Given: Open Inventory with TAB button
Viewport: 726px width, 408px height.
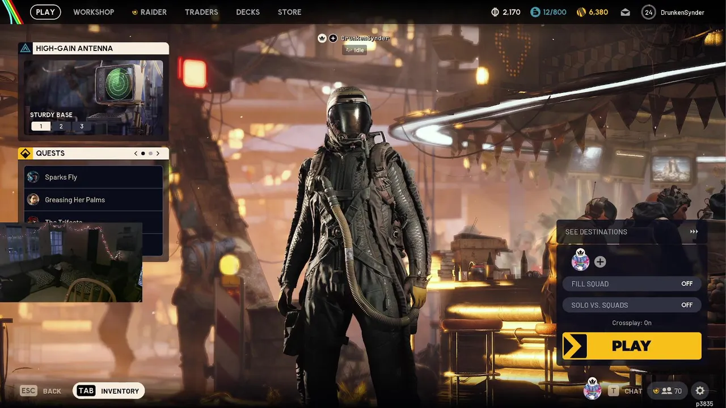Looking at the screenshot, I should click(109, 390).
